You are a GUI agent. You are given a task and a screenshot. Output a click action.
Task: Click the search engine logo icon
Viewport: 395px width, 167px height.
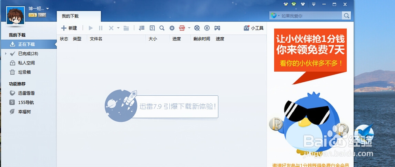[273, 16]
